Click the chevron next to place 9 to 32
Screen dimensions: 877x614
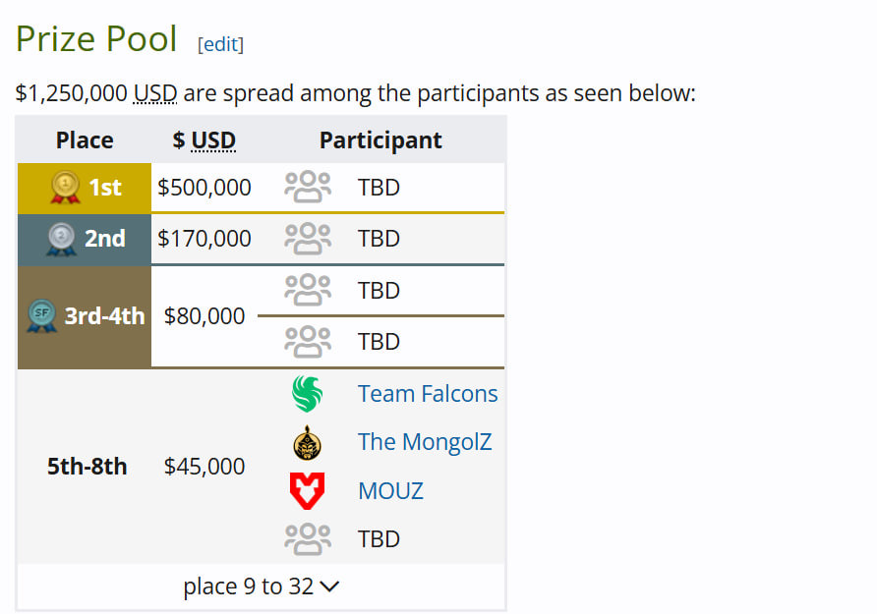pyautogui.click(x=330, y=586)
